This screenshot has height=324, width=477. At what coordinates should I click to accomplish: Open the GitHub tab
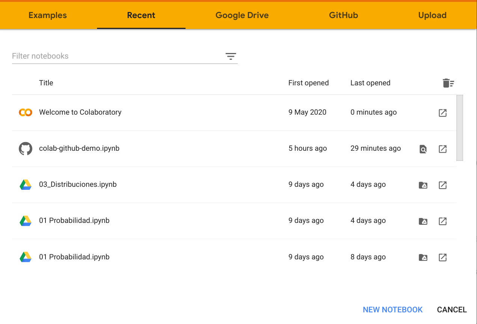click(x=343, y=15)
